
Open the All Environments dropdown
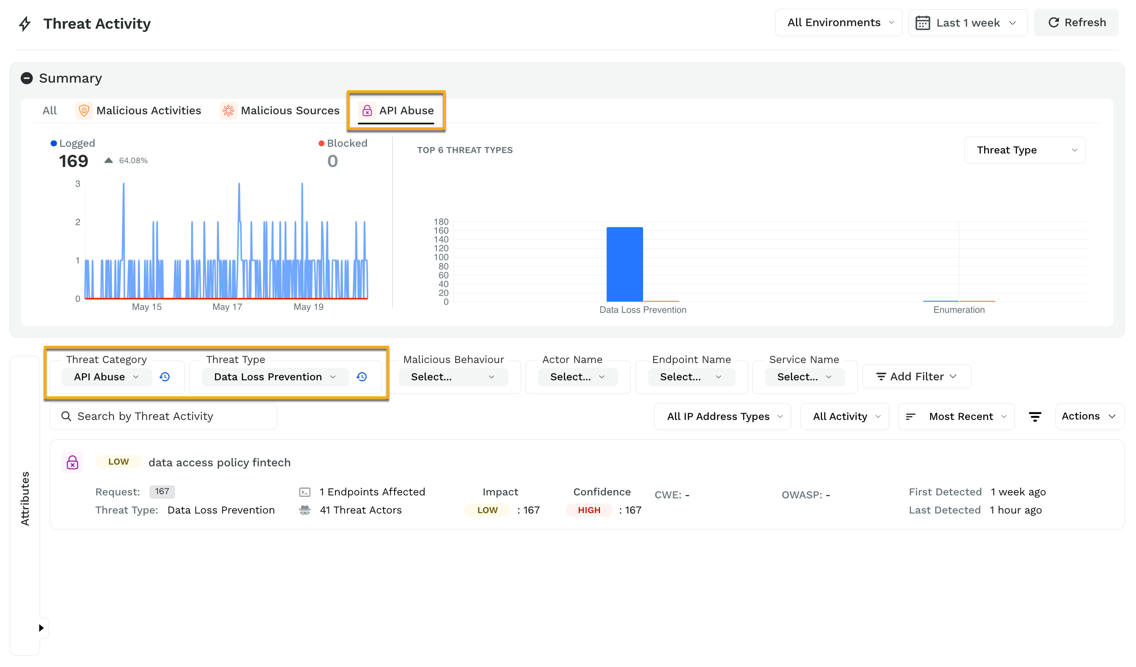[838, 22]
